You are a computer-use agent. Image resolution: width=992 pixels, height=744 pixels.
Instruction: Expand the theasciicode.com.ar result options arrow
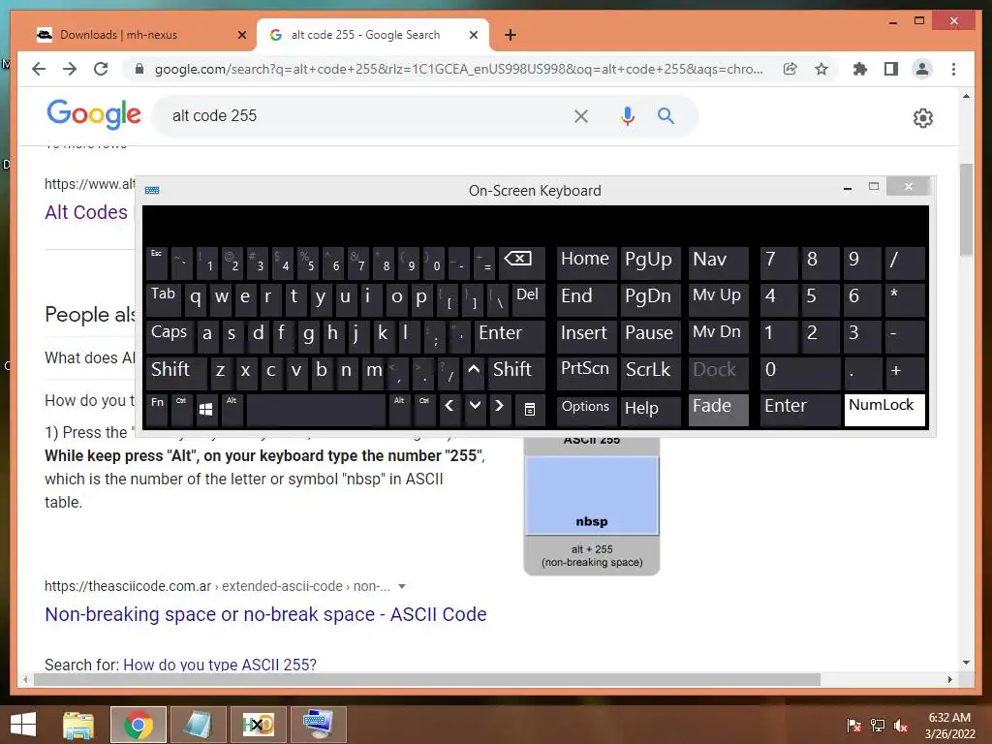coord(402,586)
